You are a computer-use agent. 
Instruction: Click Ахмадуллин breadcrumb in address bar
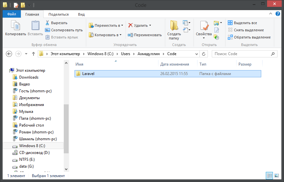[149, 54]
